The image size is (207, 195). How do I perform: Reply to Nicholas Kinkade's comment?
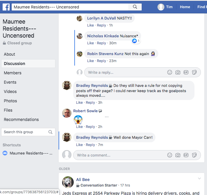(101, 43)
